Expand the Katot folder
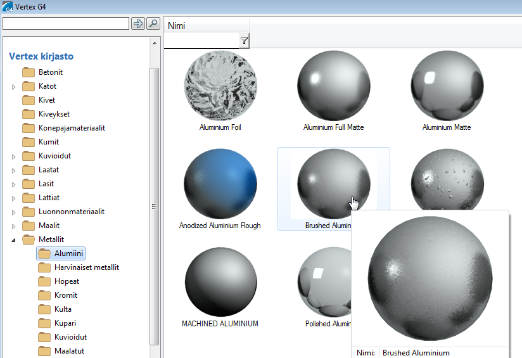 click(13, 87)
